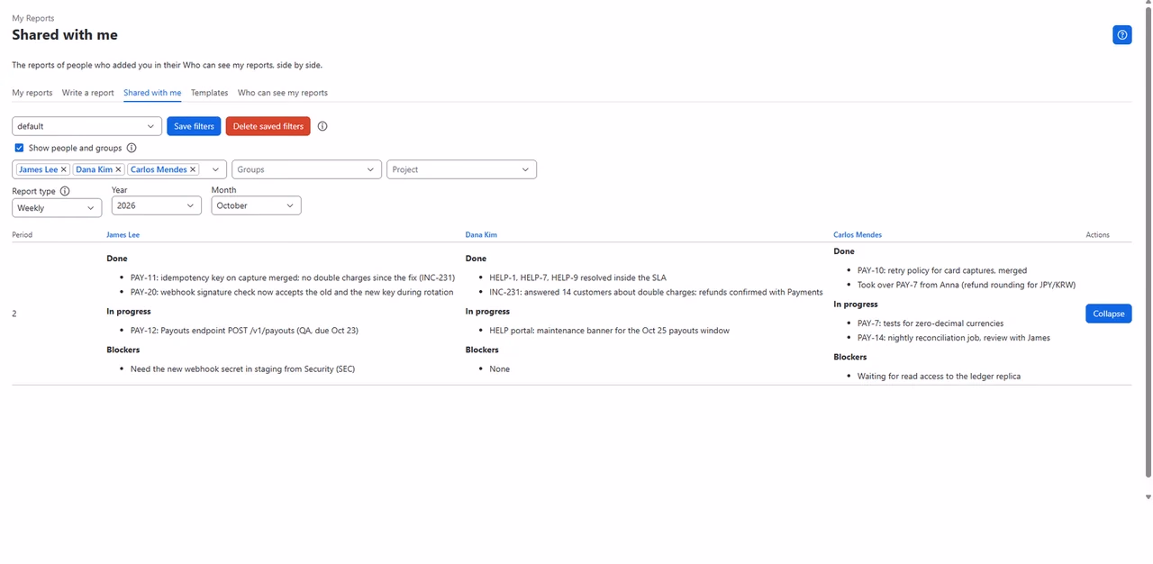Click the Period column header
The height and width of the screenshot is (564, 1153).
click(x=23, y=235)
